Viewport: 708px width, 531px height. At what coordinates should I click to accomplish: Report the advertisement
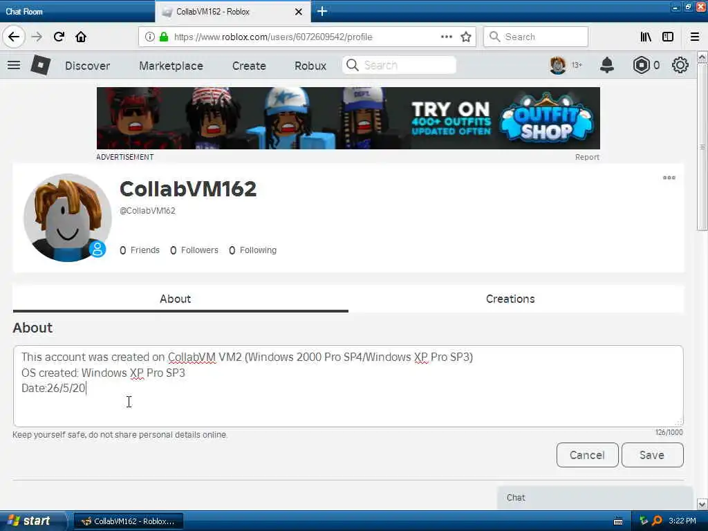[587, 157]
